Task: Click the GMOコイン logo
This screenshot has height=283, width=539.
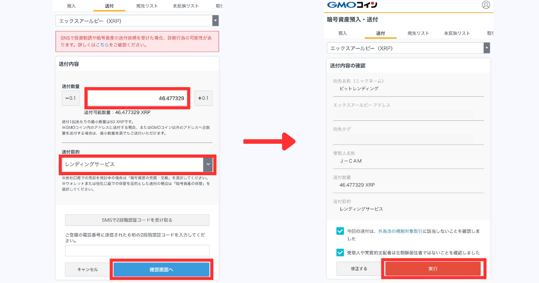Action: [x=352, y=5]
